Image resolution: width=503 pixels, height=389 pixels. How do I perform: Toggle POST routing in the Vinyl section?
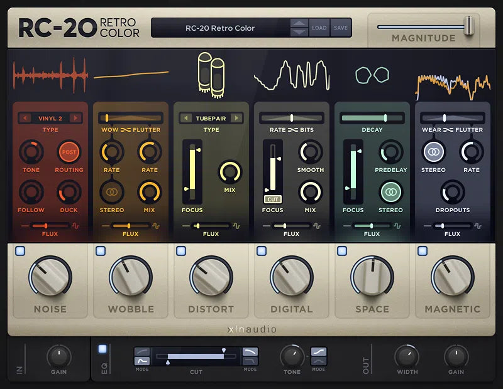(x=69, y=152)
